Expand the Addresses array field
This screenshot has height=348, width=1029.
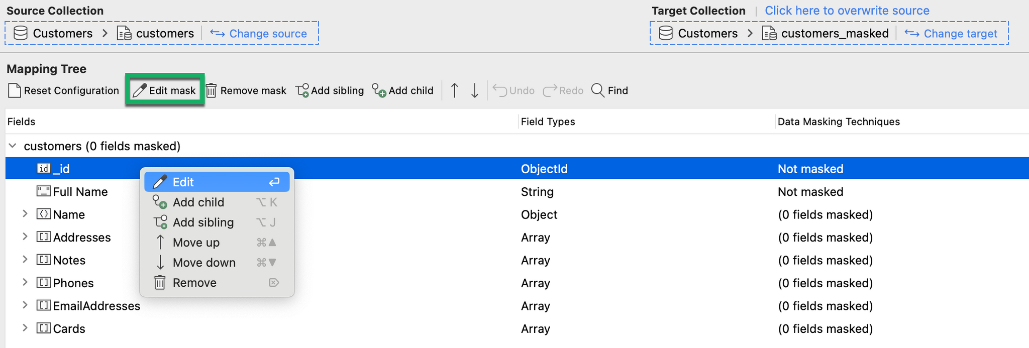click(25, 237)
